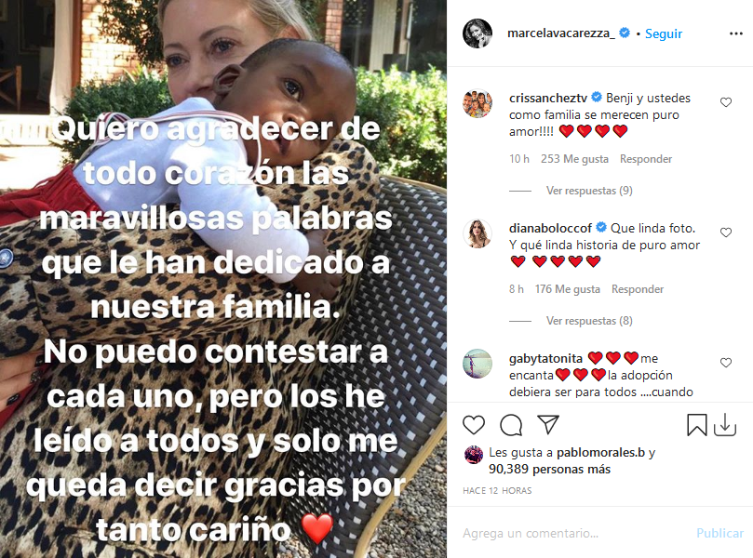Viewport: 753px width, 558px height.
Task: Submit comment with Publicar button
Action: [719, 533]
